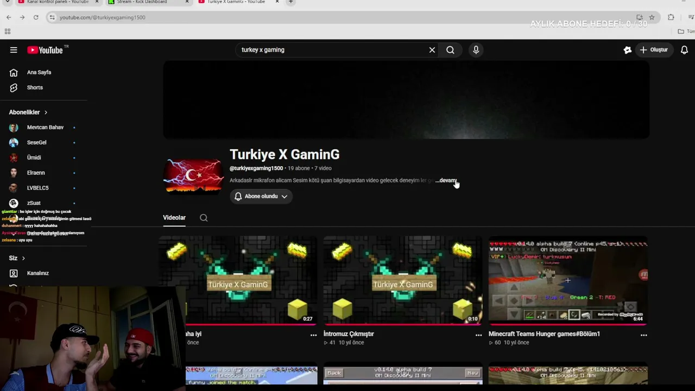Open the İntromuz Çıkmıştır video thumbnail
The width and height of the screenshot is (695, 391).
[x=402, y=280]
